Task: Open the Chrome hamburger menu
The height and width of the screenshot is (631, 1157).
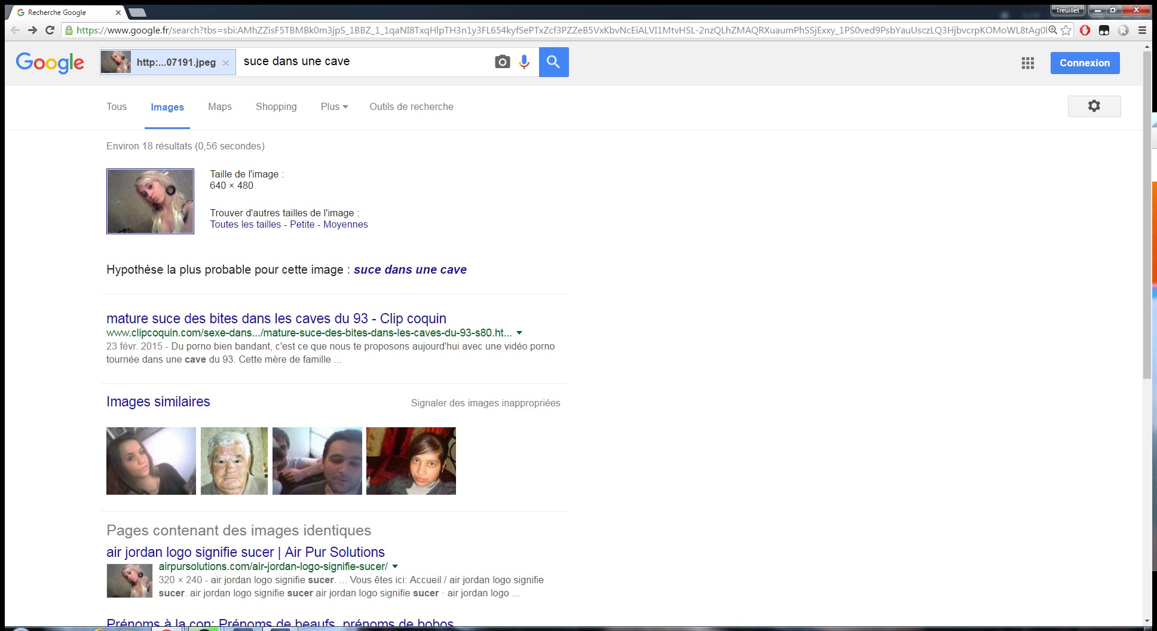Action: pos(1142,30)
